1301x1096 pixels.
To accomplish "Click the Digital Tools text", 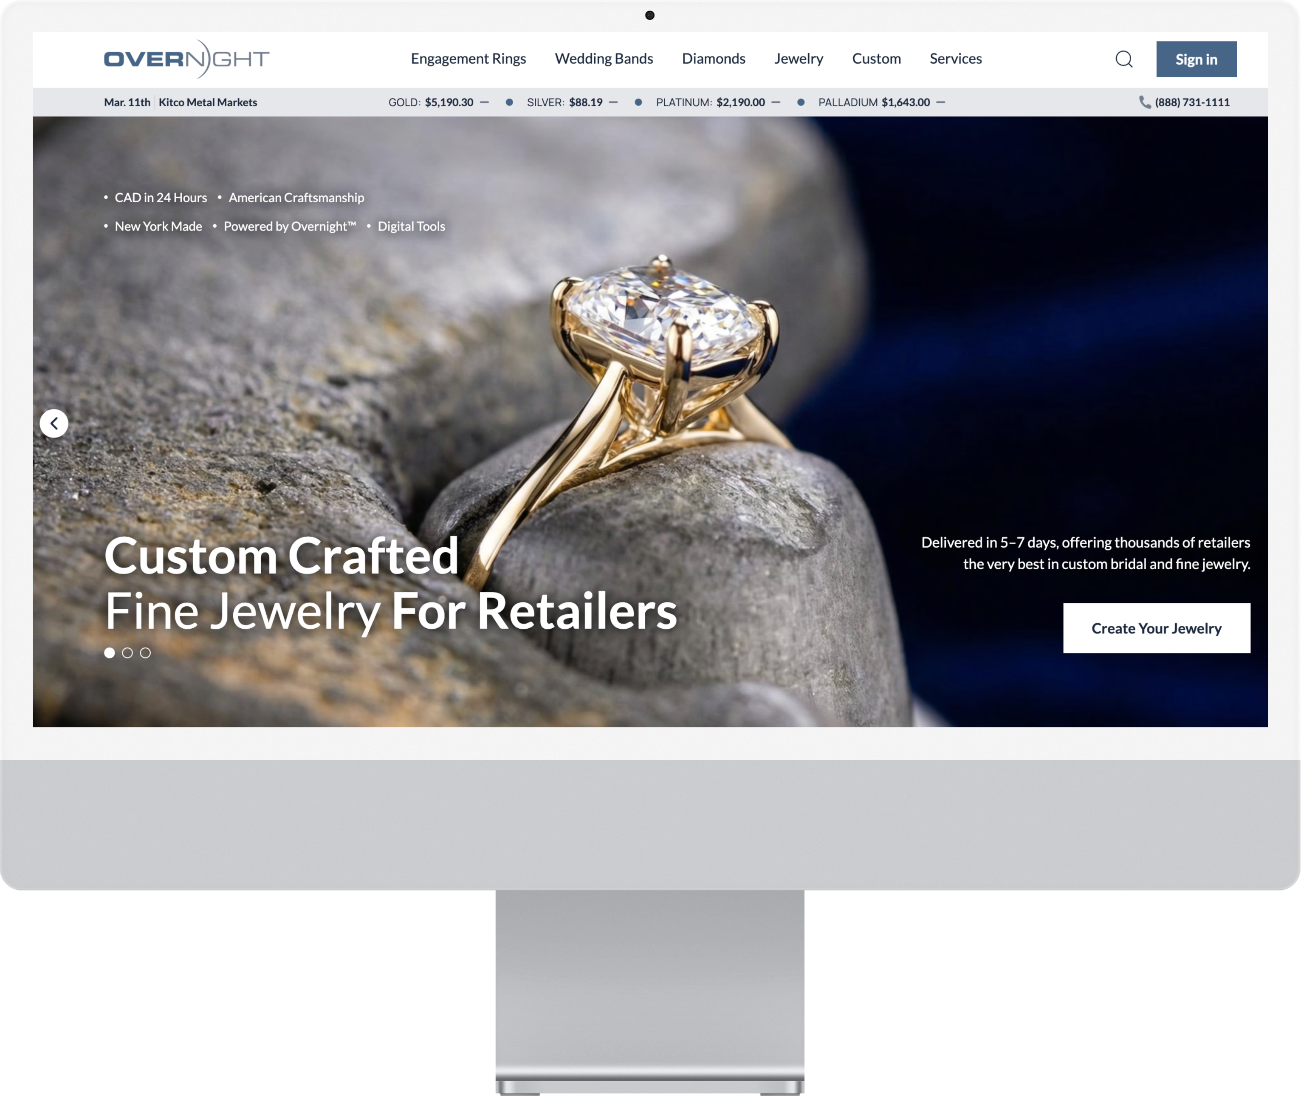I will pyautogui.click(x=411, y=226).
